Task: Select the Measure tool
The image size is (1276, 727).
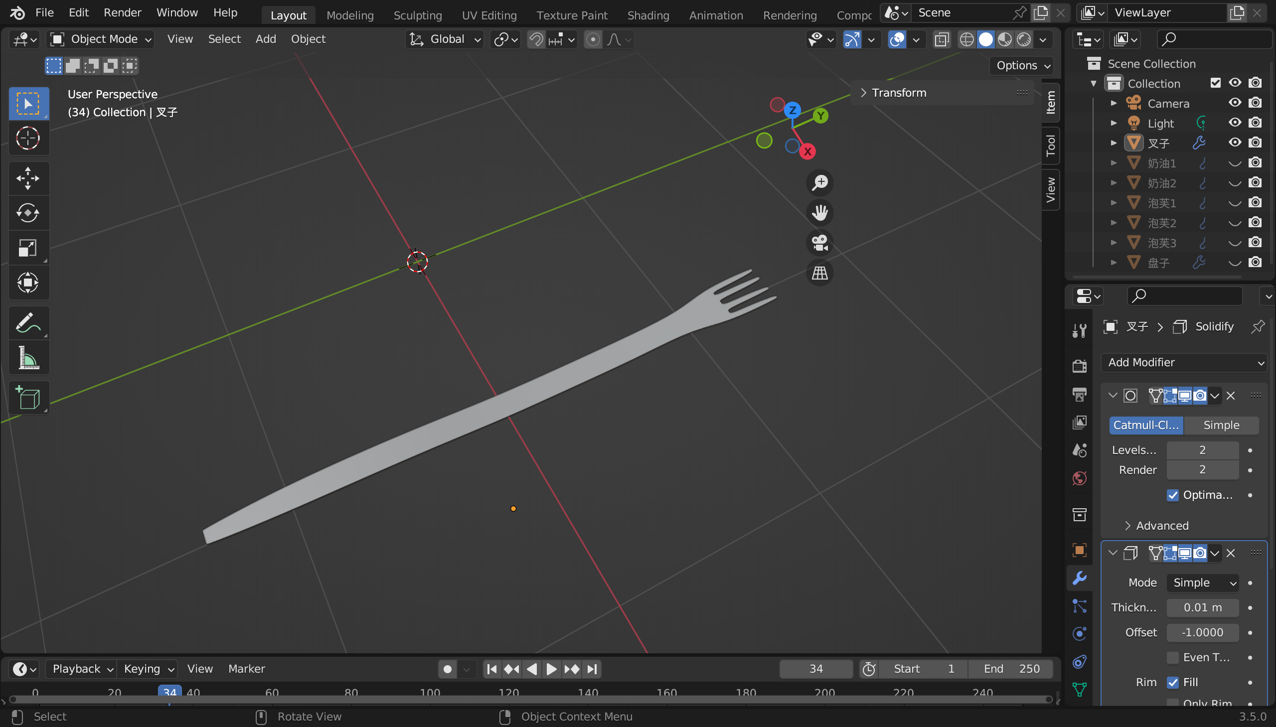Action: tap(28, 358)
